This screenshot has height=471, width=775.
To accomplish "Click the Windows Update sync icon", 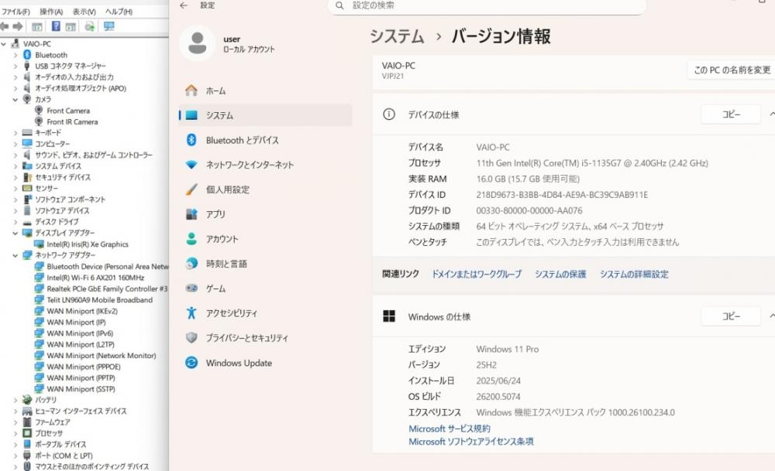I will (x=191, y=363).
